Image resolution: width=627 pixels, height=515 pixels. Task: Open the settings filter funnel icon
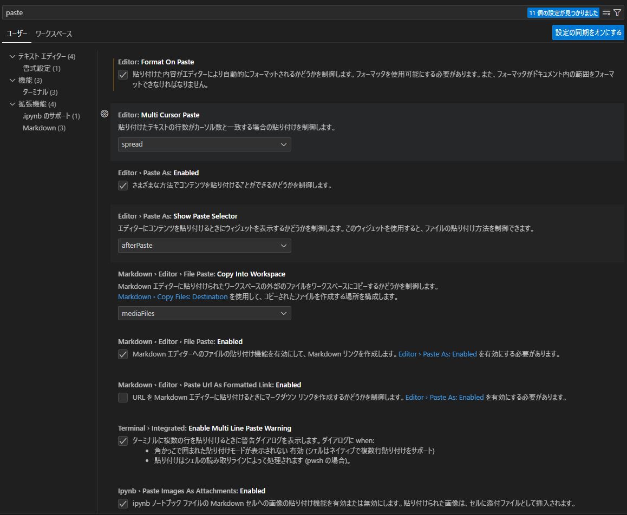pyautogui.click(x=617, y=12)
